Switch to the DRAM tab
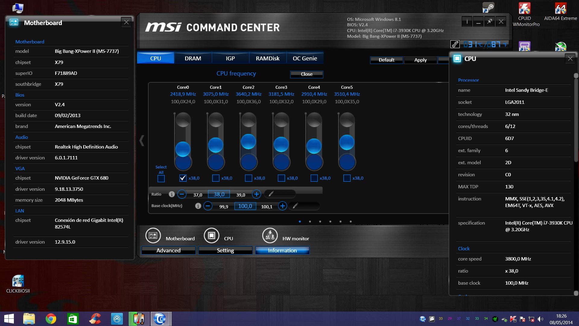Viewport: 579px width, 326px height. [x=193, y=58]
